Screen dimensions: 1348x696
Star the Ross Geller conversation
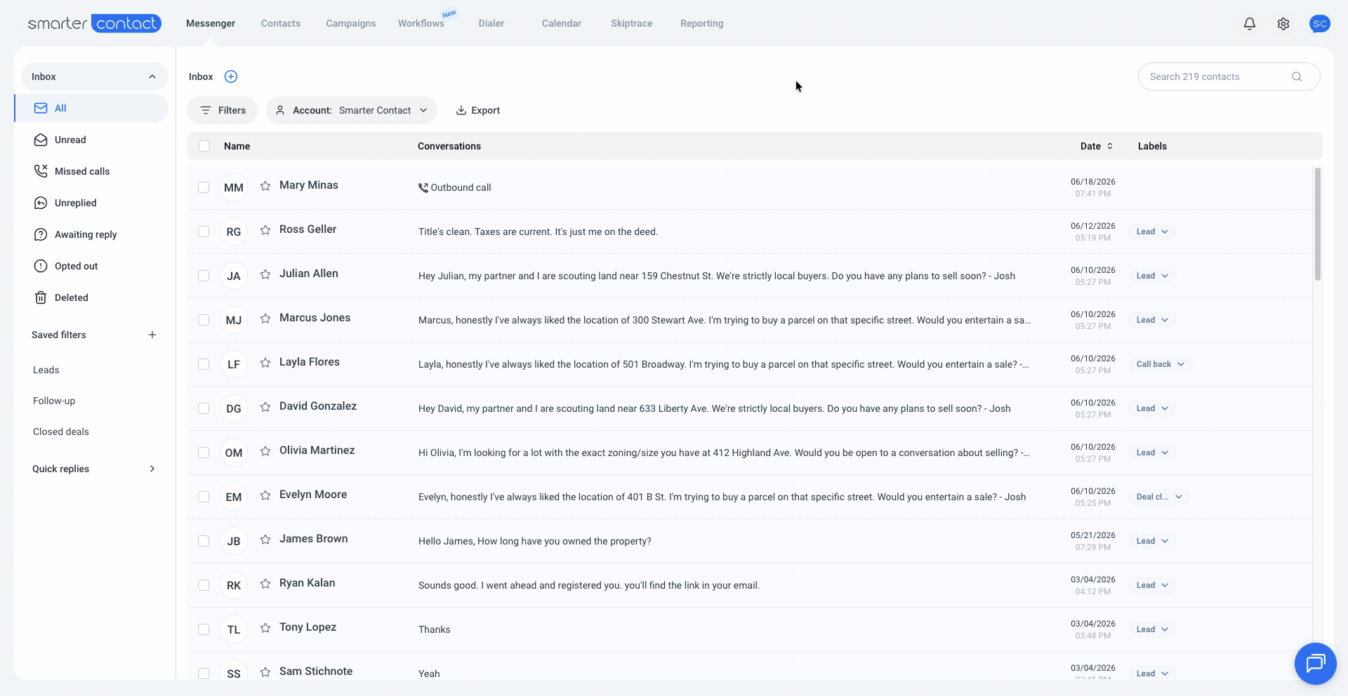[265, 230]
